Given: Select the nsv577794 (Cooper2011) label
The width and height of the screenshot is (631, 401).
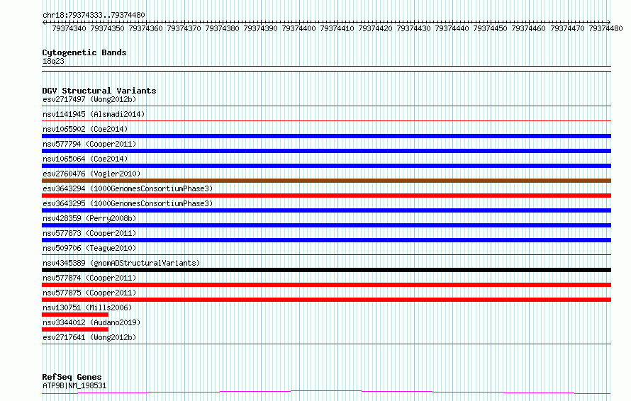Looking at the screenshot, I should click(89, 144).
